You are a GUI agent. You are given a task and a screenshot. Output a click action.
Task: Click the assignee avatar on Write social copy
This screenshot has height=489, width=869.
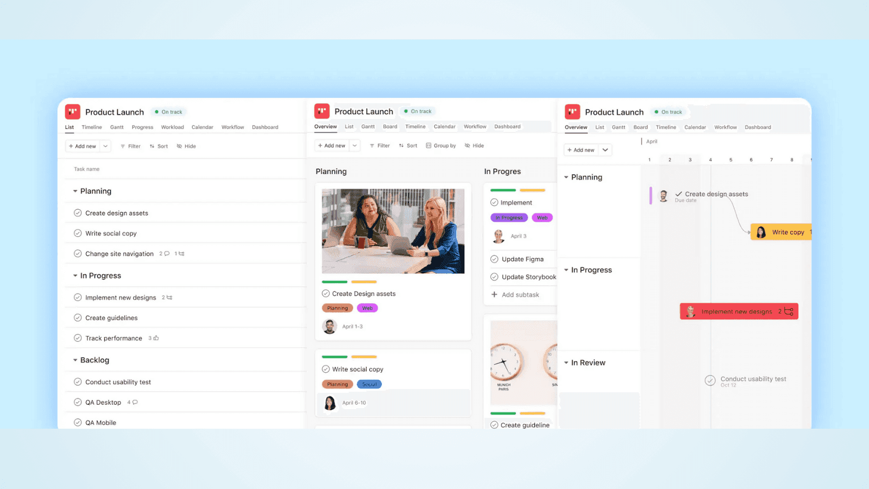point(329,403)
